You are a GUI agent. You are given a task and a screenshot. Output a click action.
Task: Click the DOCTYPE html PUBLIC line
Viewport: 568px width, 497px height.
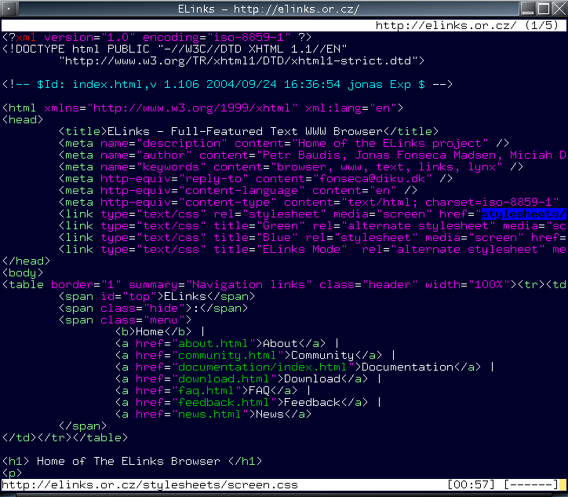[175, 49]
